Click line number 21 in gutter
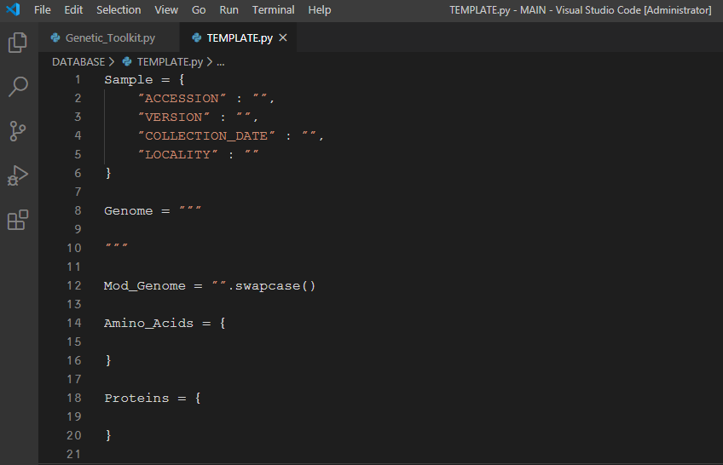 (x=74, y=455)
